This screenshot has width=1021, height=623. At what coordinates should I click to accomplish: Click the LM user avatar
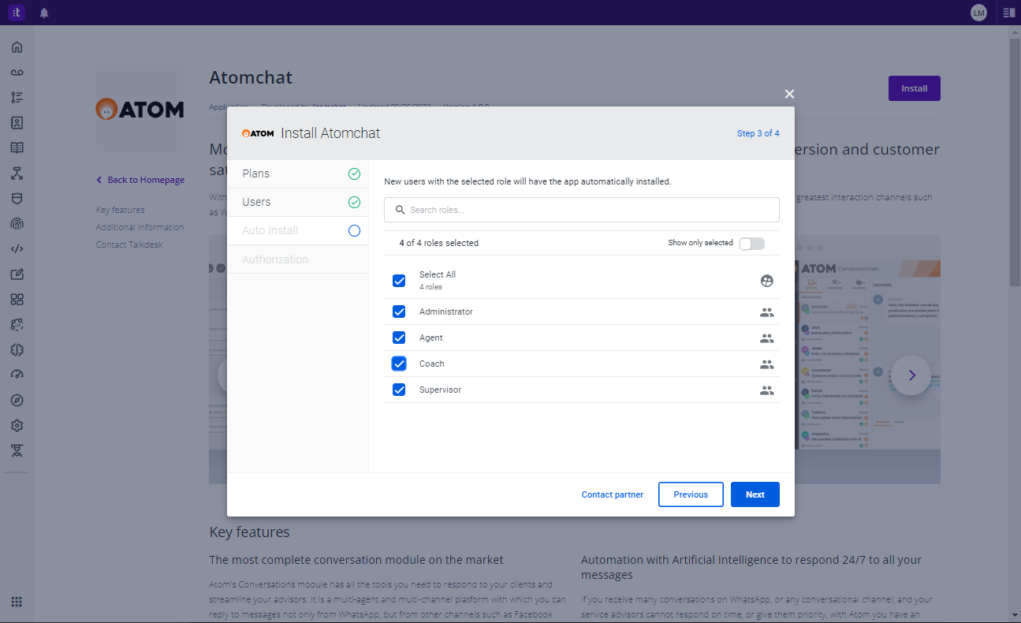978,13
